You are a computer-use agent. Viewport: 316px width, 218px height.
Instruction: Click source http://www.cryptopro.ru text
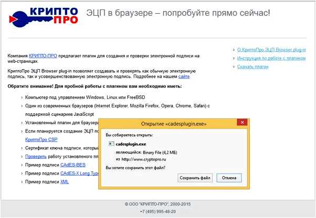(144, 159)
